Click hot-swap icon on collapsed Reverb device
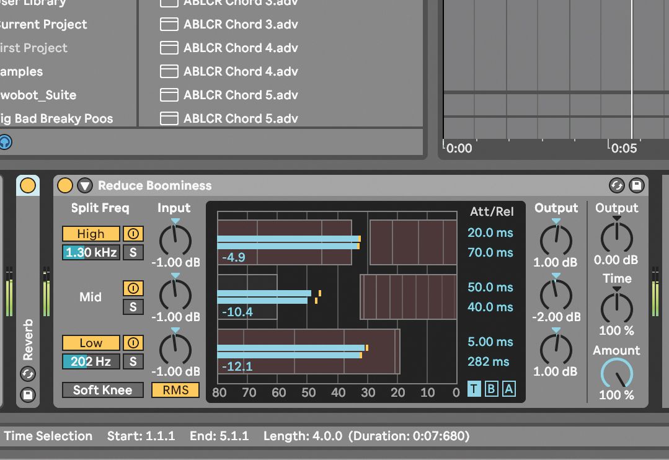The image size is (669, 460). coord(27,374)
